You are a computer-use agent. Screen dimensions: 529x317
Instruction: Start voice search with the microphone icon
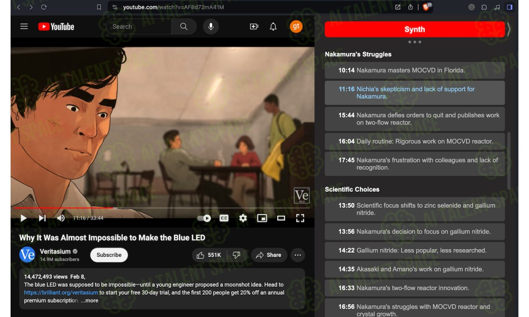211,26
